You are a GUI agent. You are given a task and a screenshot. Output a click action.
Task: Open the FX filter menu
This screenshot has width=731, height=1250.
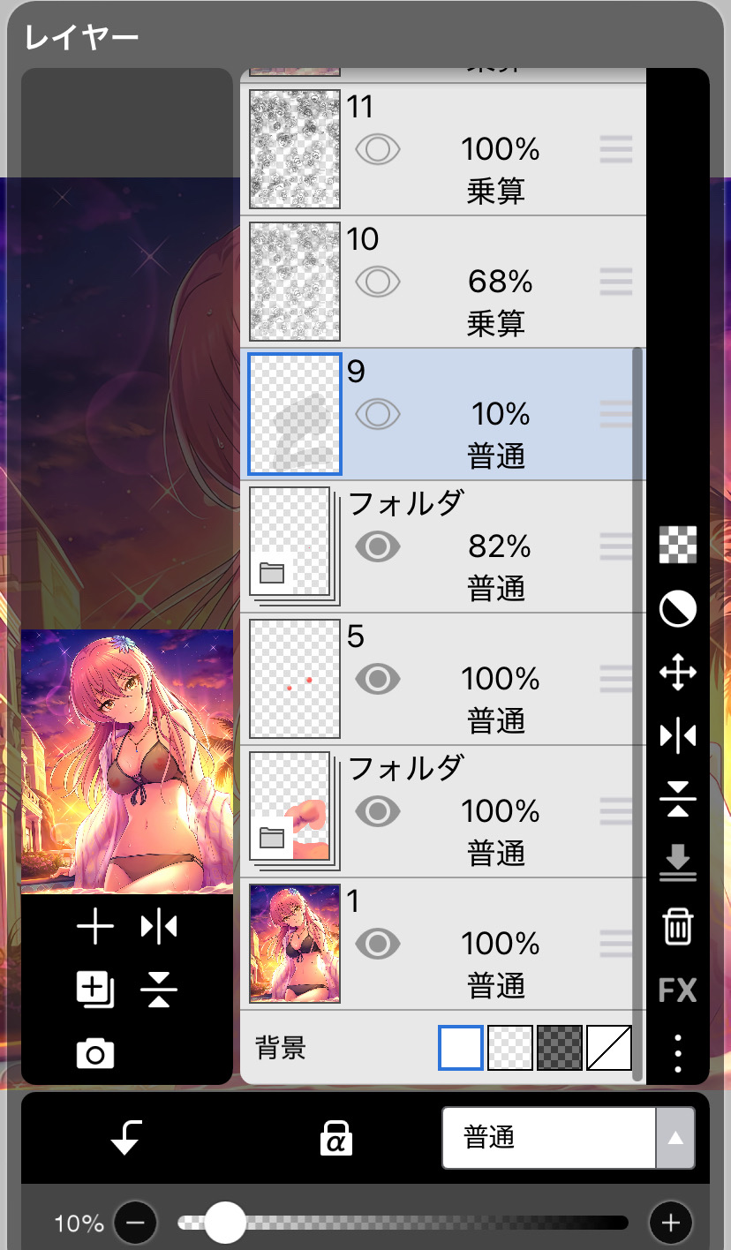point(677,990)
